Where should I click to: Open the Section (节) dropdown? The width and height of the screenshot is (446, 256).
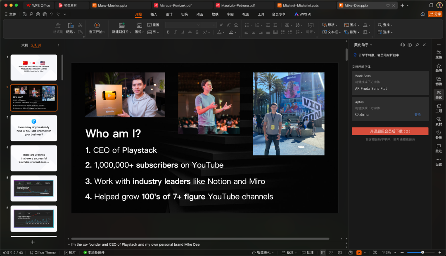(153, 32)
